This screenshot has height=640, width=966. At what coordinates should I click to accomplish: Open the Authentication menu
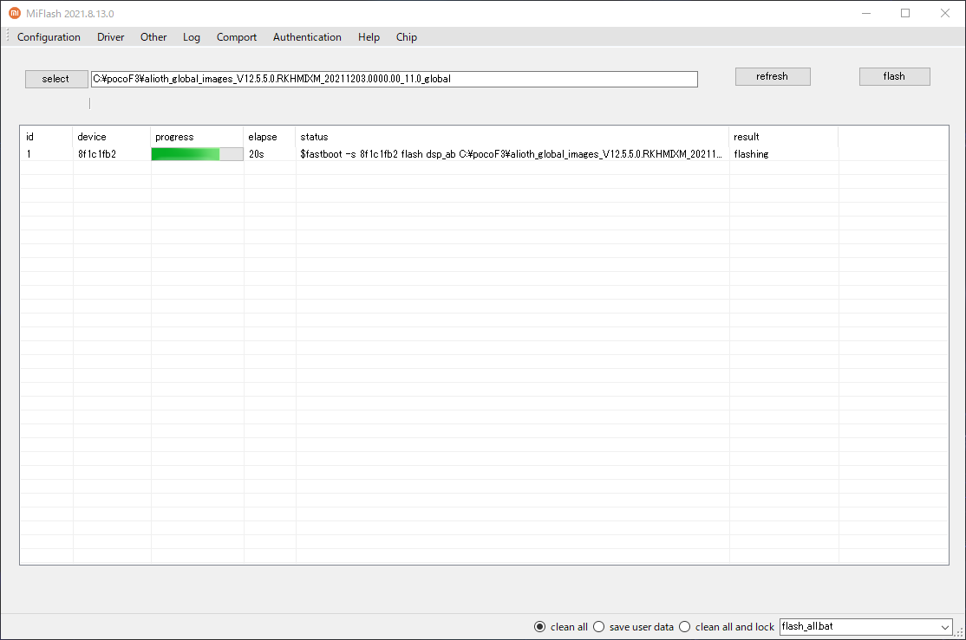tap(307, 37)
